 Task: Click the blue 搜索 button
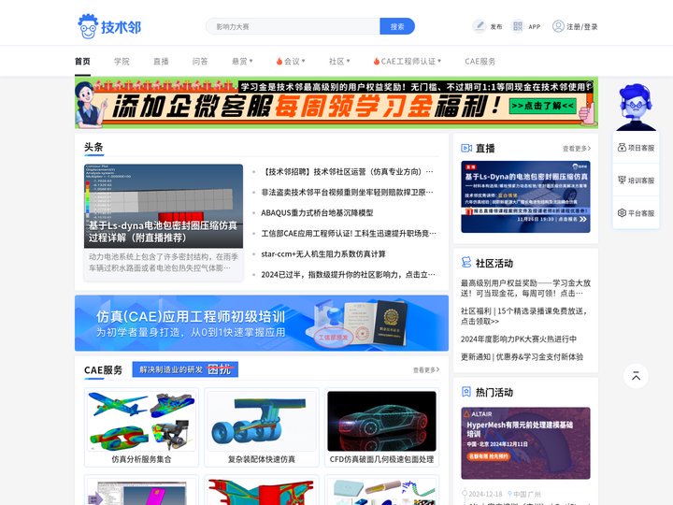click(x=397, y=26)
